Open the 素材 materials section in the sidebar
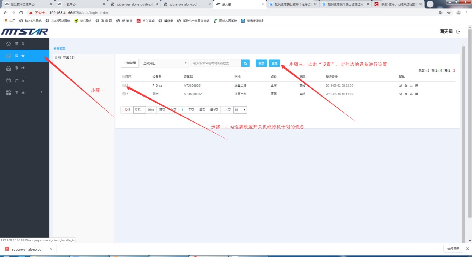 (17, 68)
